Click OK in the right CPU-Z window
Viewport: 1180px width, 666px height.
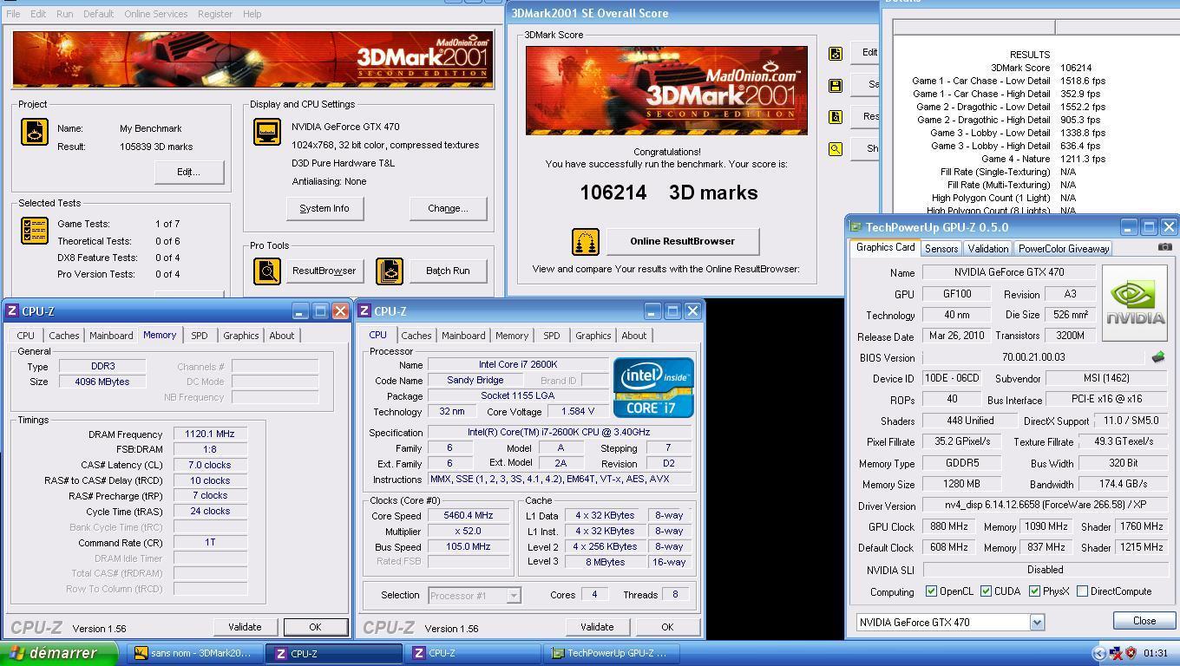coord(667,627)
